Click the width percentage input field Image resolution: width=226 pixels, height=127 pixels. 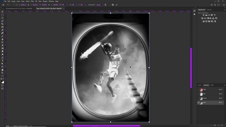pos(44,5)
